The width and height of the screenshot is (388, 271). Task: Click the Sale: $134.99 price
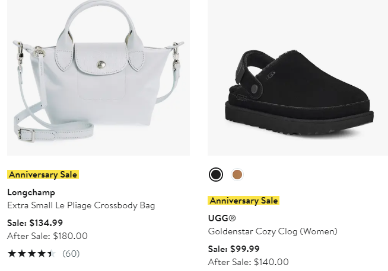35,223
